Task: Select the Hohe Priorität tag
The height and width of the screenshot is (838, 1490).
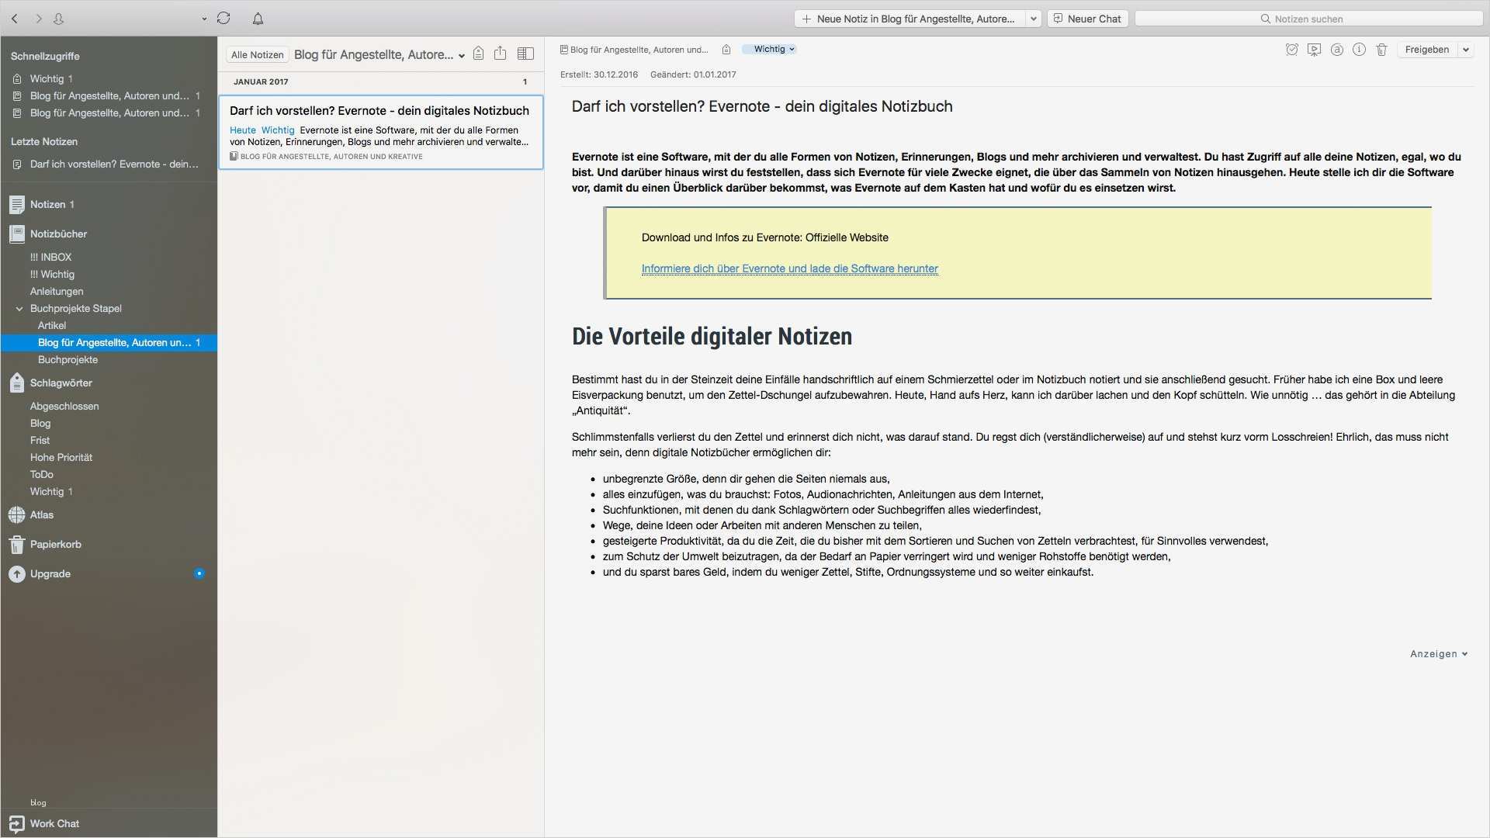Action: pos(61,458)
